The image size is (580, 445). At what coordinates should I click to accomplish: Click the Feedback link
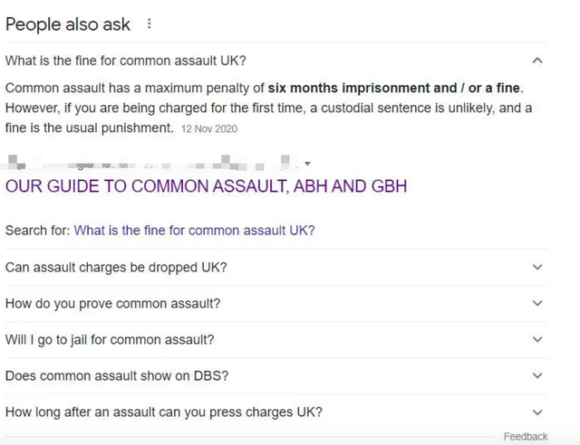[526, 437]
